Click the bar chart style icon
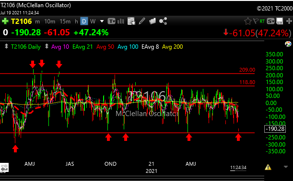293x181 pixels. (121, 21)
